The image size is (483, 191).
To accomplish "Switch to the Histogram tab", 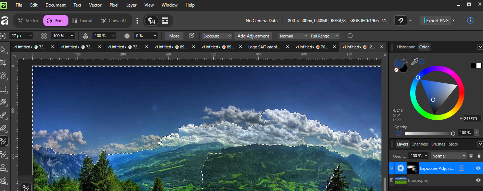I will pyautogui.click(x=406, y=47).
